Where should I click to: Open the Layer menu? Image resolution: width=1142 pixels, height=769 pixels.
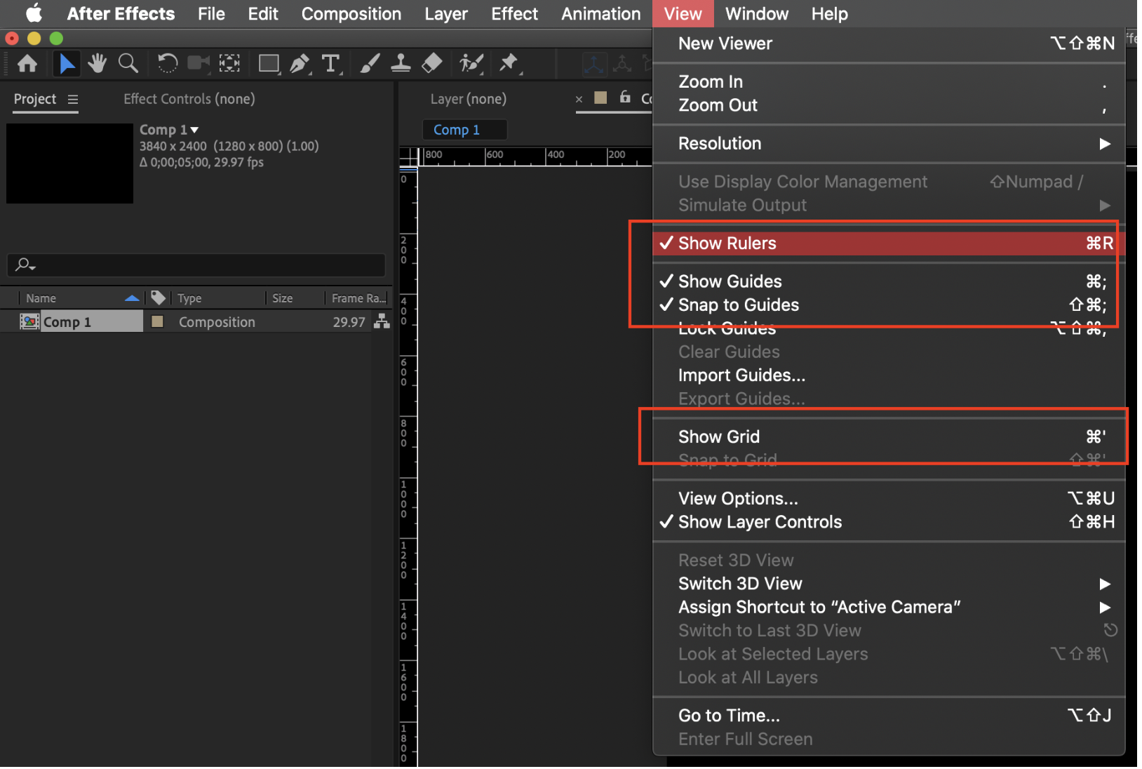[x=446, y=13]
